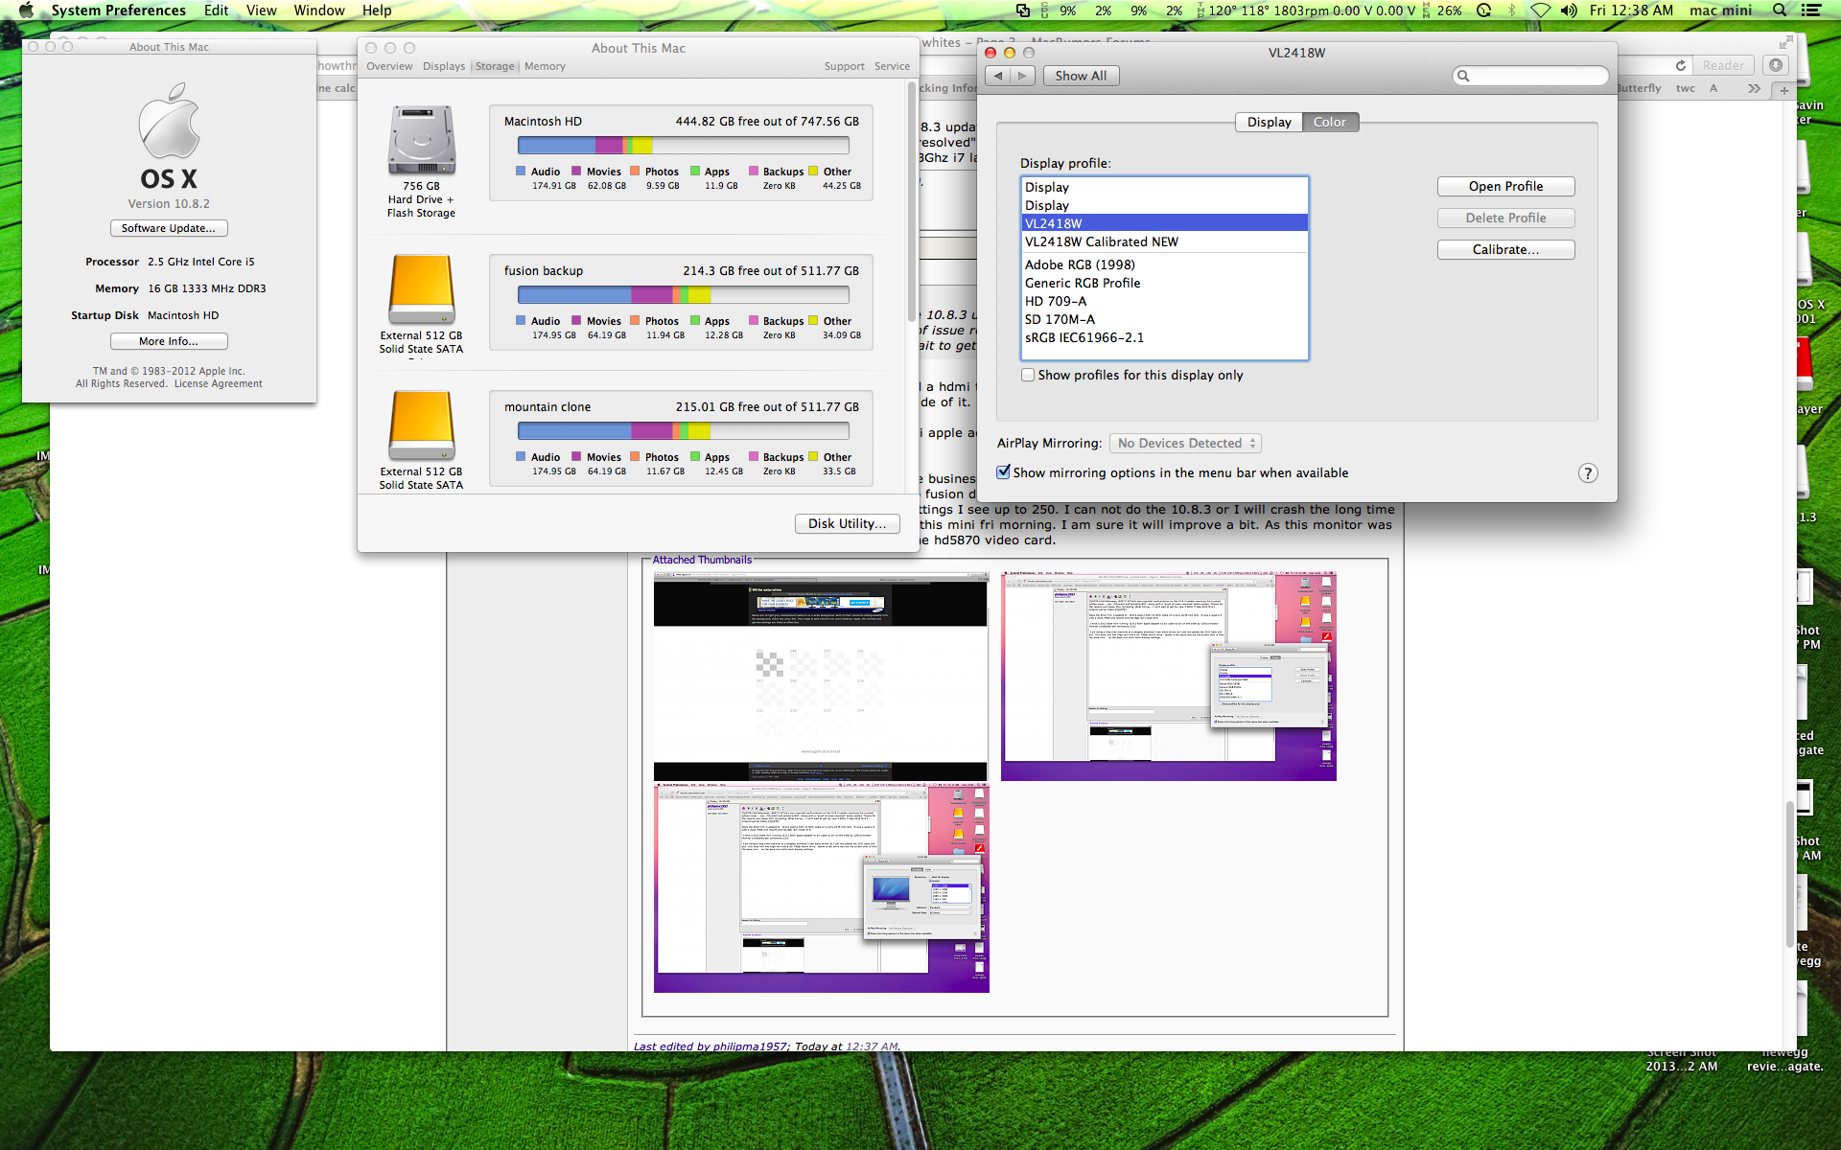Expand Safari bookmarks overflow chevron

click(x=1754, y=88)
